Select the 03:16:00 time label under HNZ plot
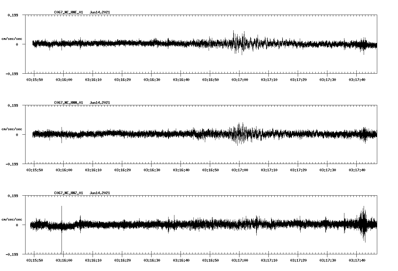 (64, 260)
